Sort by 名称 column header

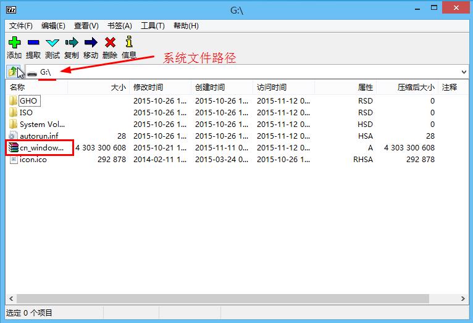(x=36, y=88)
